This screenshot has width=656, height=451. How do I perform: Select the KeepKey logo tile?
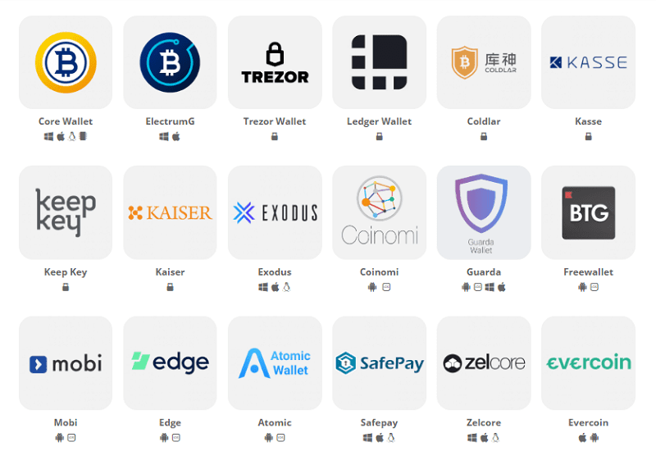point(66,212)
